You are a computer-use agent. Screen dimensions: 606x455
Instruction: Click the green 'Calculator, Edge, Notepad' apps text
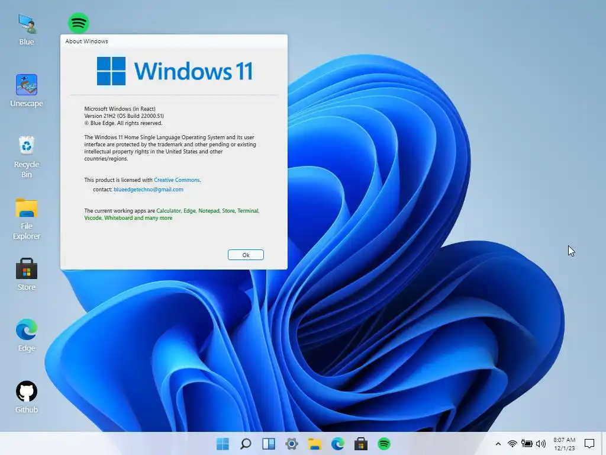188,211
